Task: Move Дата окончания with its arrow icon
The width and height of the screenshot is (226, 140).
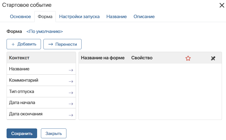Action: pos(71,115)
